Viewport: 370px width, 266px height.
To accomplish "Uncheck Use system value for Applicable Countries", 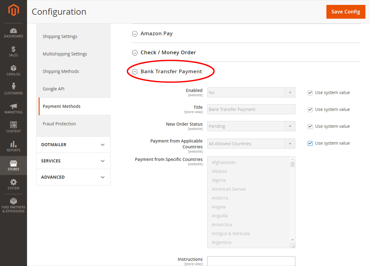I will 310,143.
